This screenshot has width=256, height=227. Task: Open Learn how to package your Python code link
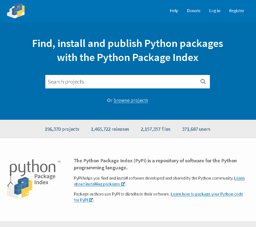point(158,197)
